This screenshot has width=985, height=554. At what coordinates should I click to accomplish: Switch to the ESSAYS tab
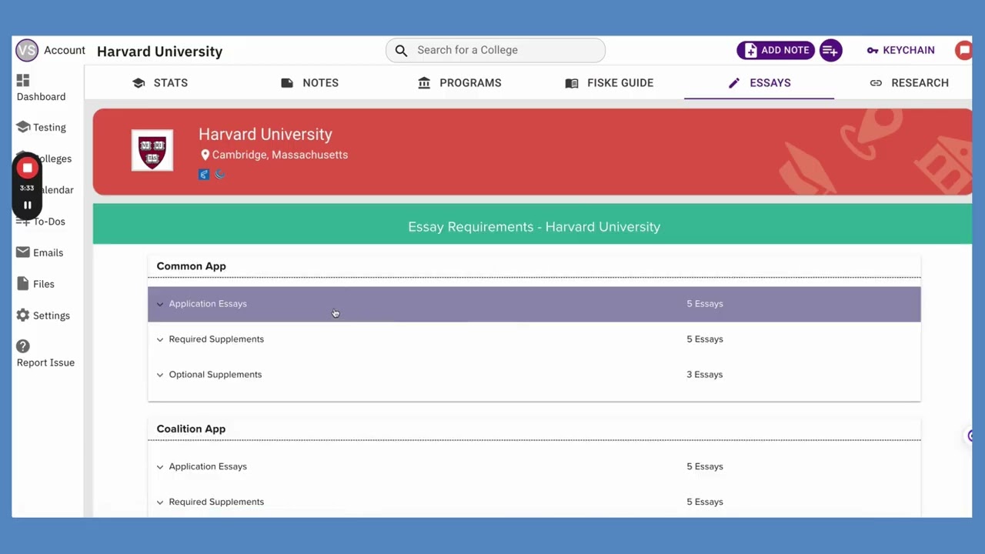(760, 83)
